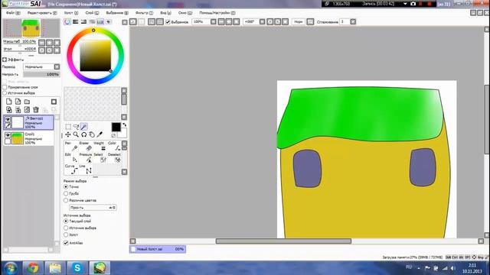Select the Edit control point tool

tap(71, 158)
